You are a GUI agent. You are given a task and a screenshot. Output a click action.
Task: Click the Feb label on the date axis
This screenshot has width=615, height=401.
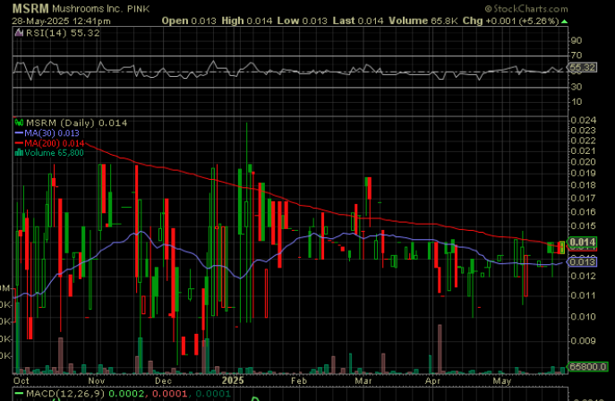point(298,380)
